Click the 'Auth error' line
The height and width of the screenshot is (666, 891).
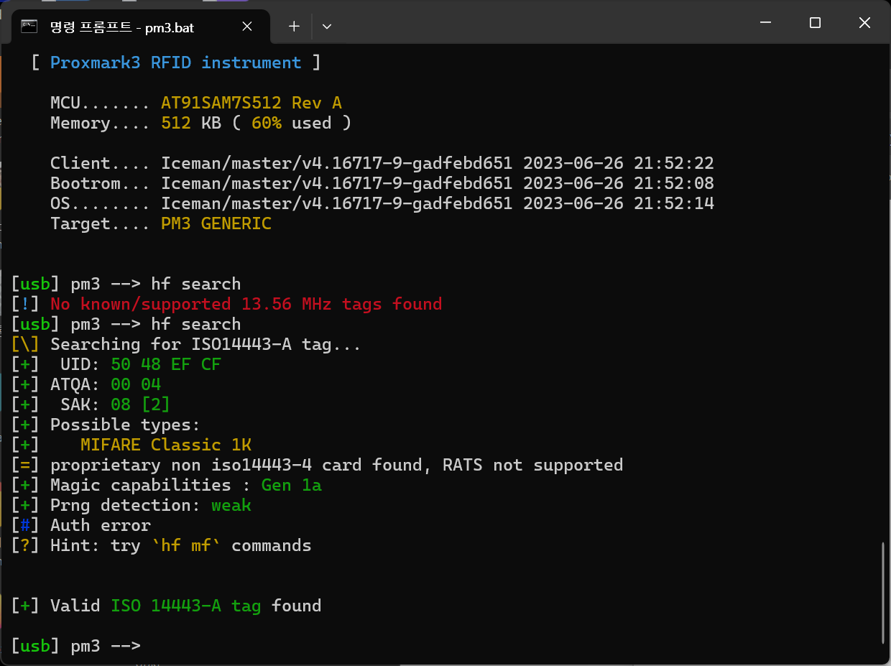[x=81, y=525]
